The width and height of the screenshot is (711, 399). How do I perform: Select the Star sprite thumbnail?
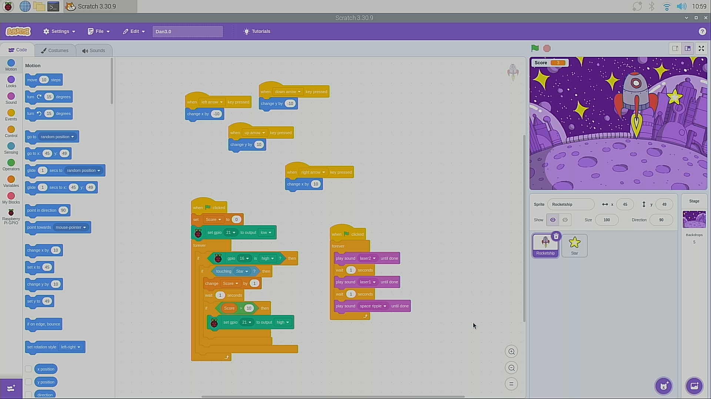[x=574, y=246]
